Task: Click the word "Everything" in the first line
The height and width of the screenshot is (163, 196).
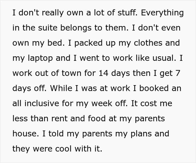Action: coord(162,13)
